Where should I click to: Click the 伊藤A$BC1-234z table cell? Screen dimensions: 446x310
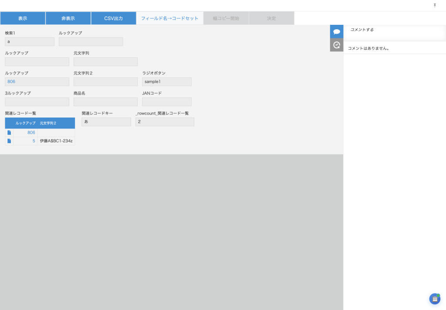[56, 141]
